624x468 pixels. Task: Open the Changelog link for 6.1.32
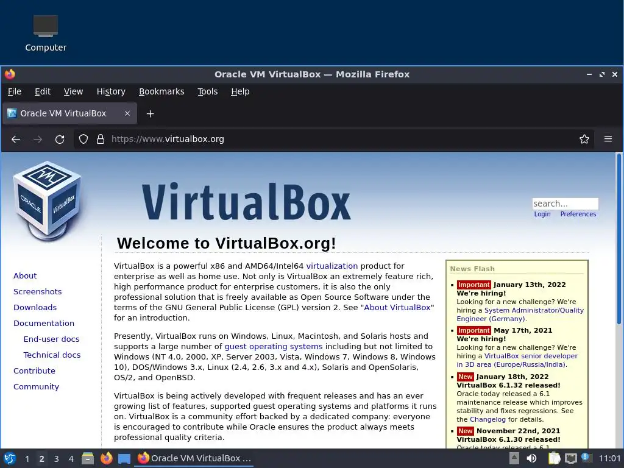pos(487,419)
